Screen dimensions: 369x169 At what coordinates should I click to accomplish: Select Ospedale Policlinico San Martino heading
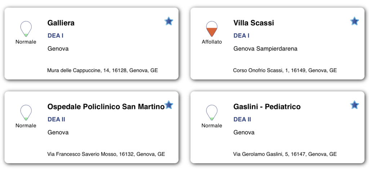click(x=106, y=106)
